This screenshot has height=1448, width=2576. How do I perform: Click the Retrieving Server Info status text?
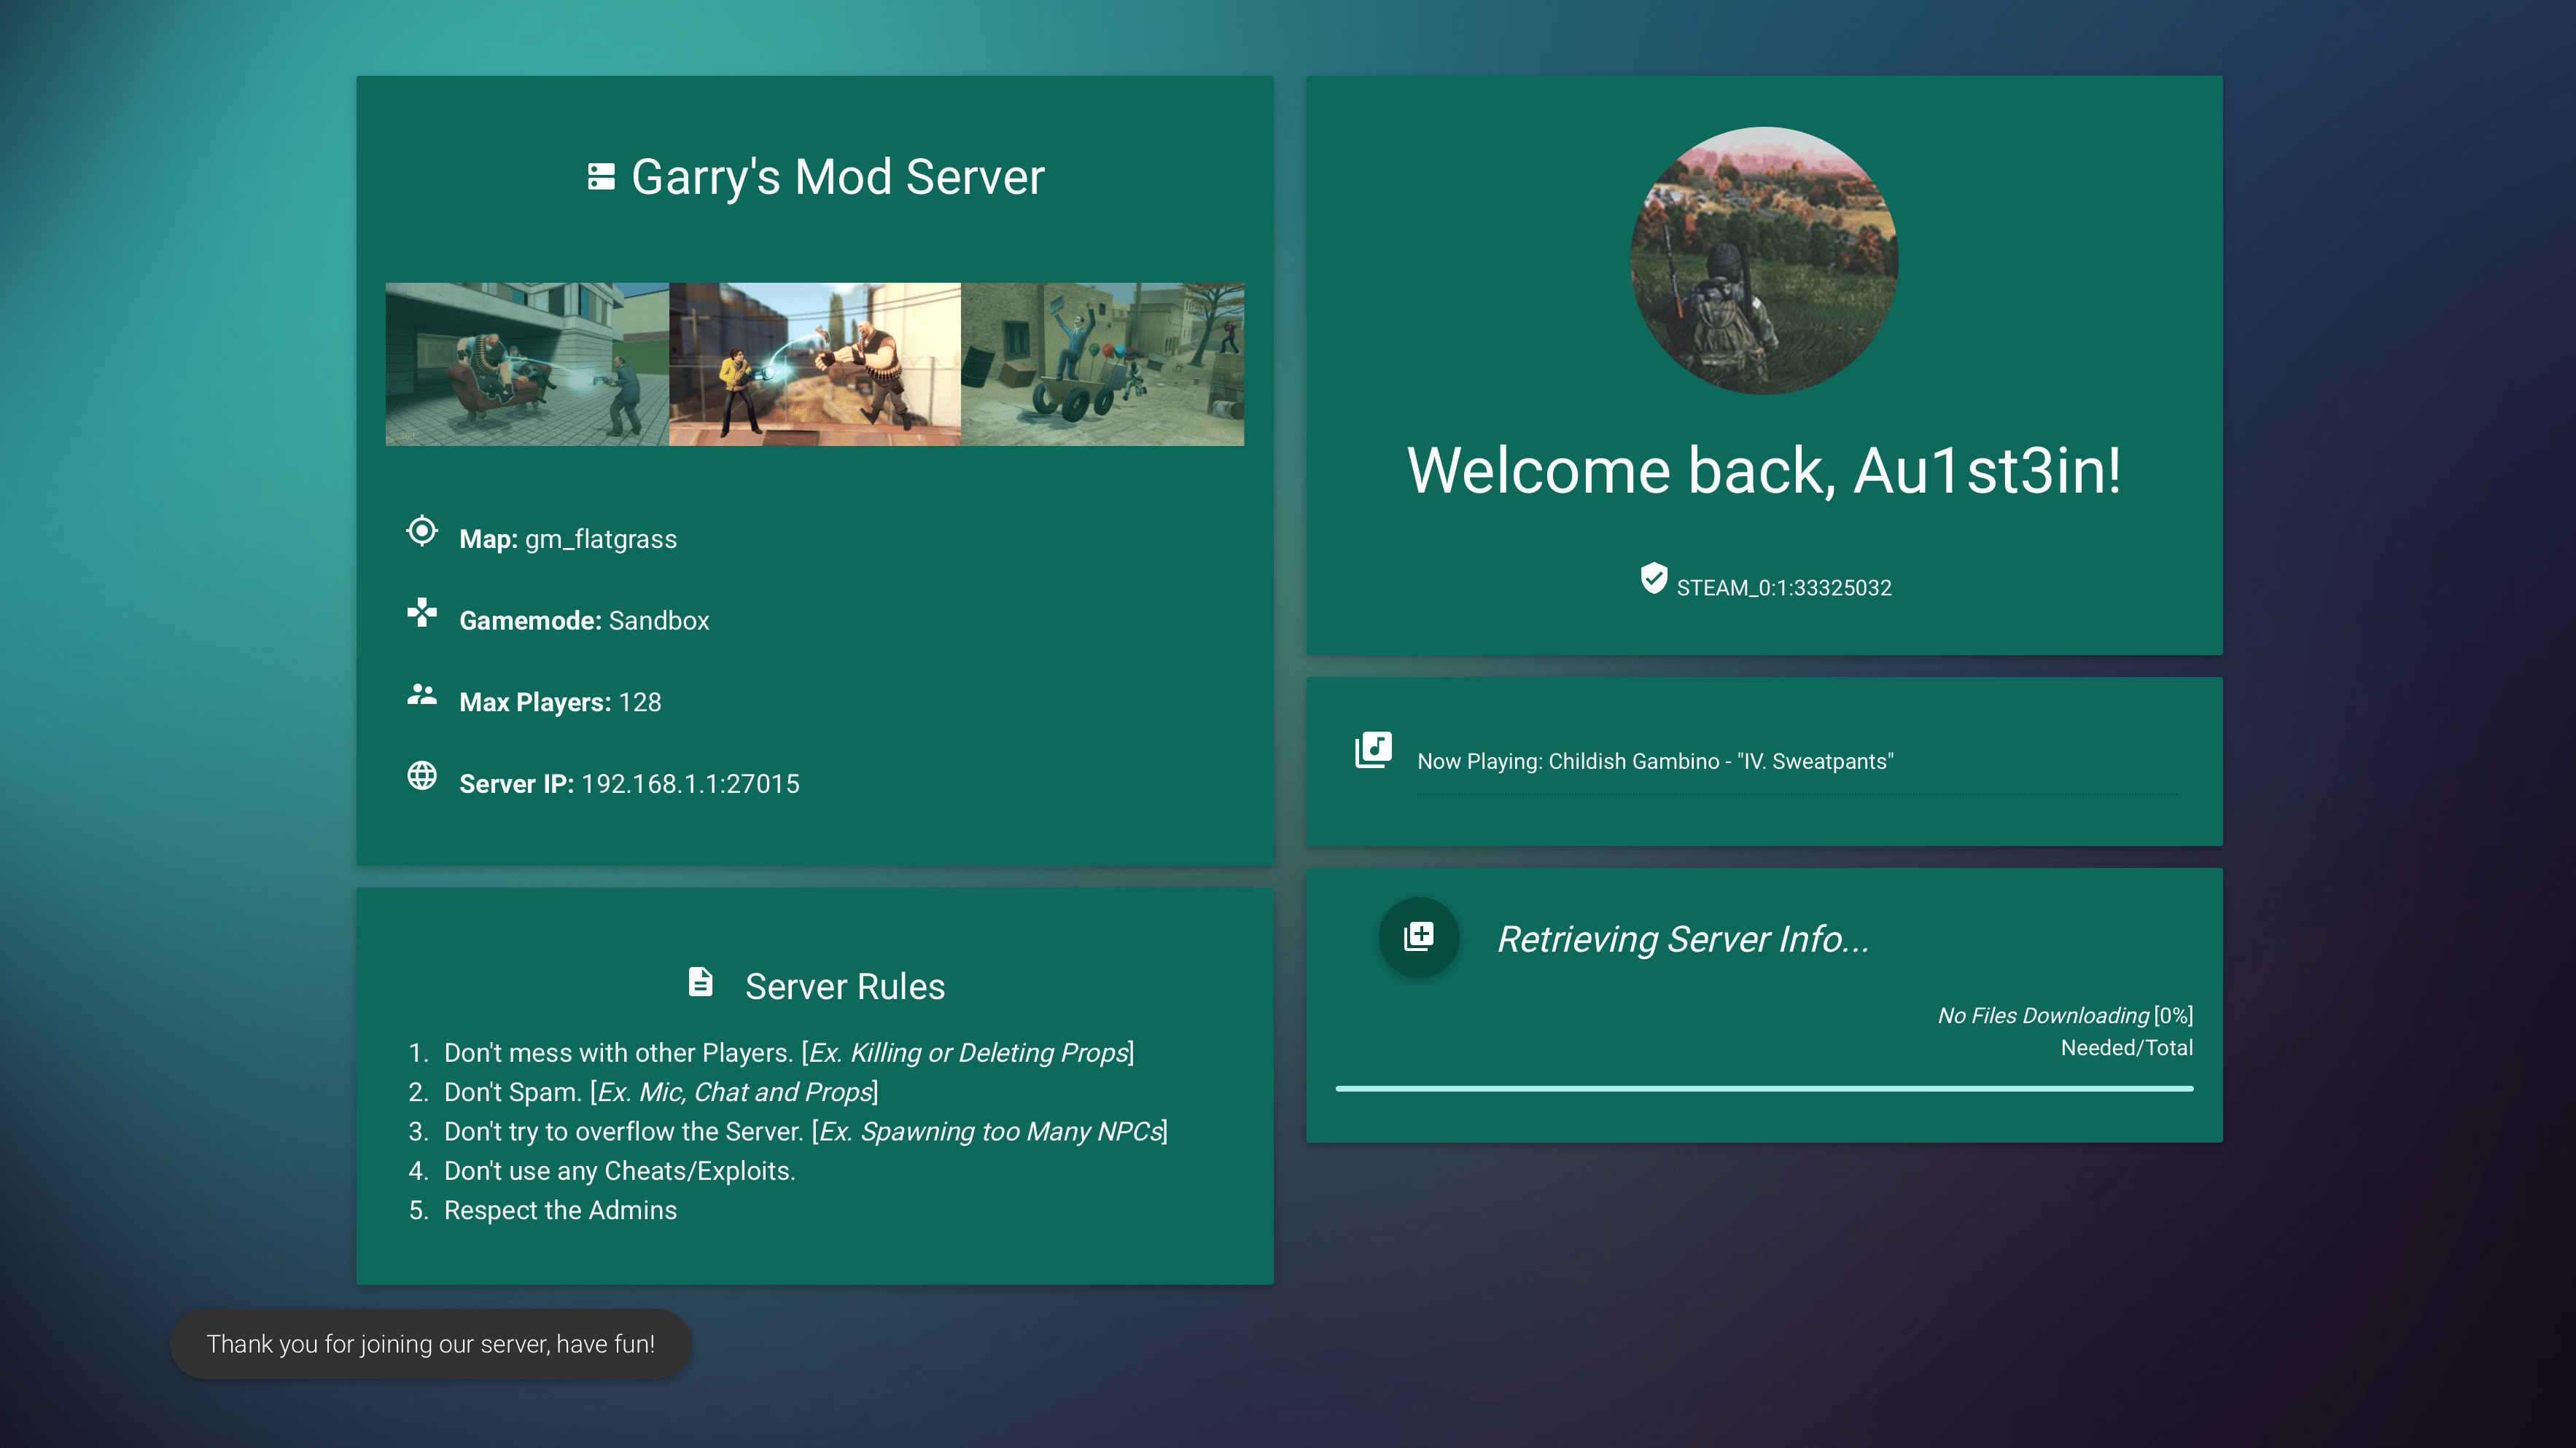coord(1683,939)
